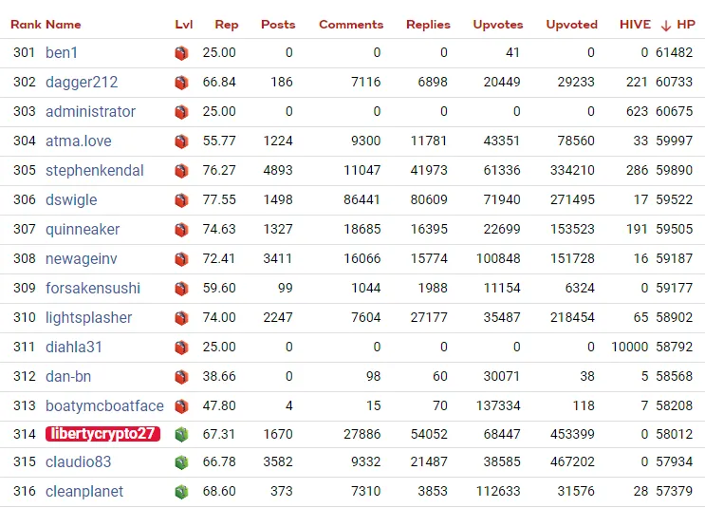This screenshot has width=705, height=508.
Task: Click HIVE value 10000 for diahla31
Action: 629,347
